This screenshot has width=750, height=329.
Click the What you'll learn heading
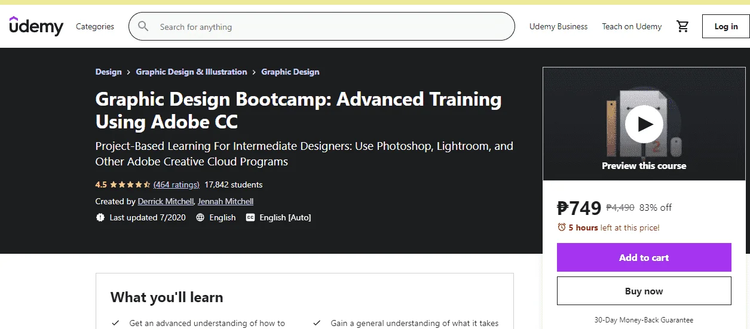tap(167, 297)
